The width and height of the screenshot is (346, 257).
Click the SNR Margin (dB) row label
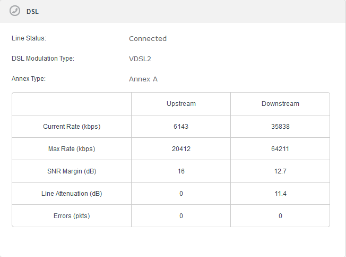click(72, 171)
